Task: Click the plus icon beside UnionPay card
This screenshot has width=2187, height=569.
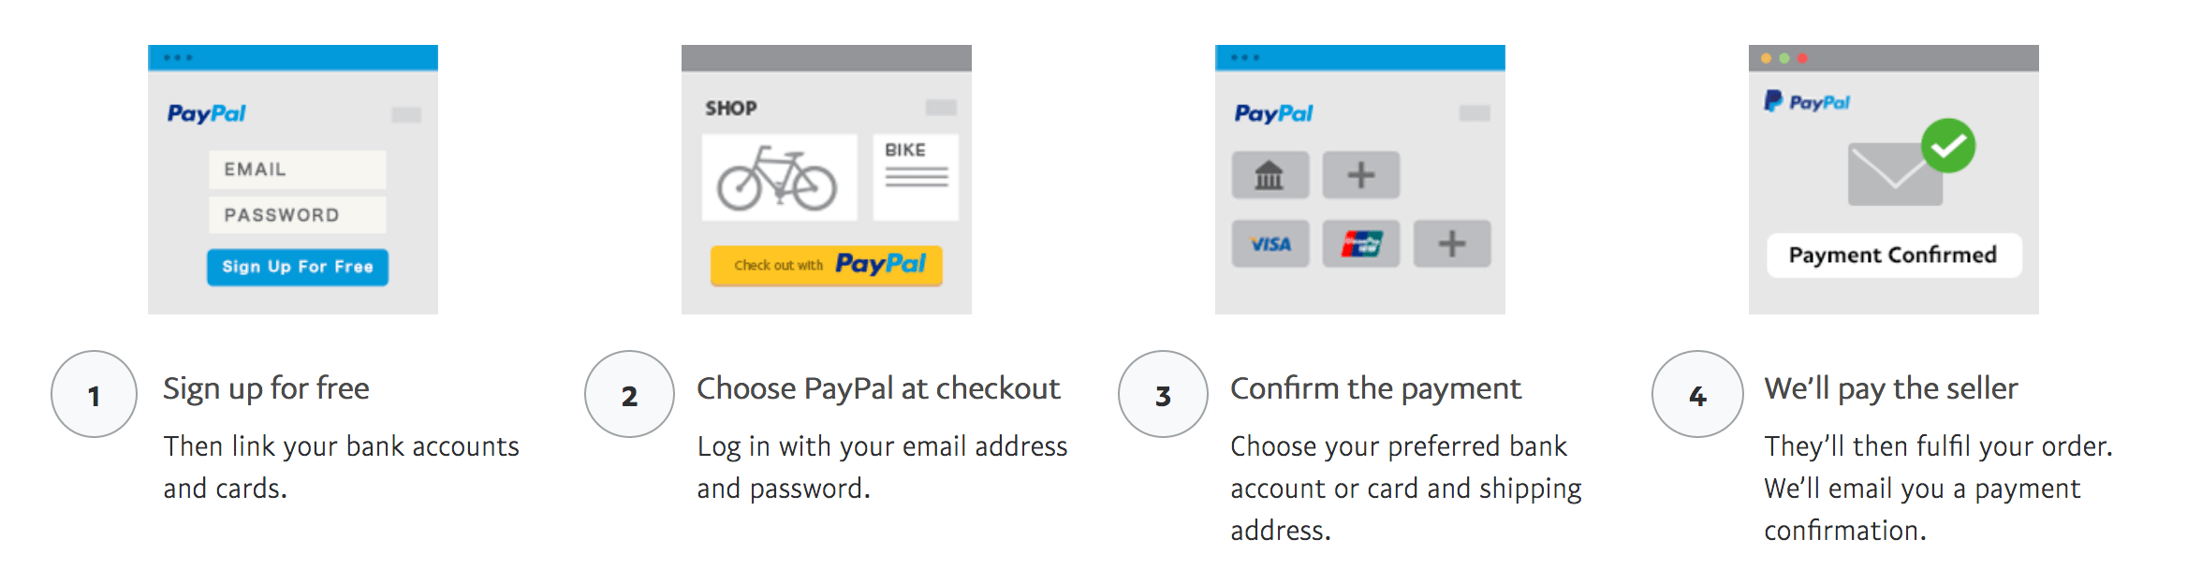Action: 1451,244
